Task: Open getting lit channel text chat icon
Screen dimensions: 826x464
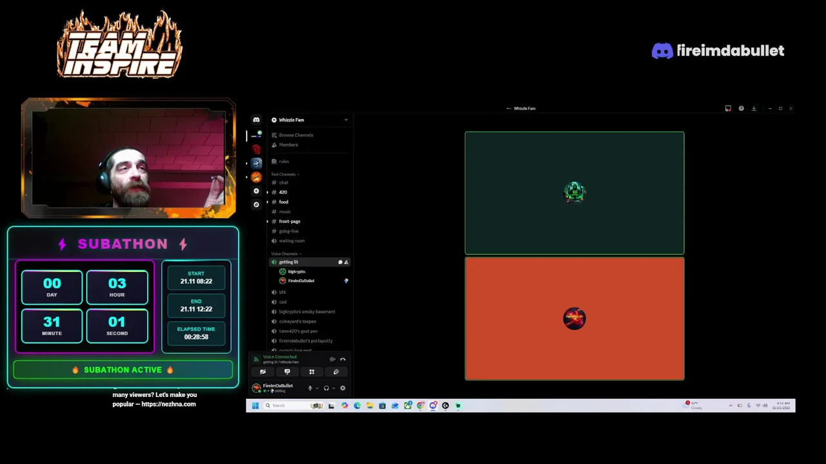Action: [340, 262]
